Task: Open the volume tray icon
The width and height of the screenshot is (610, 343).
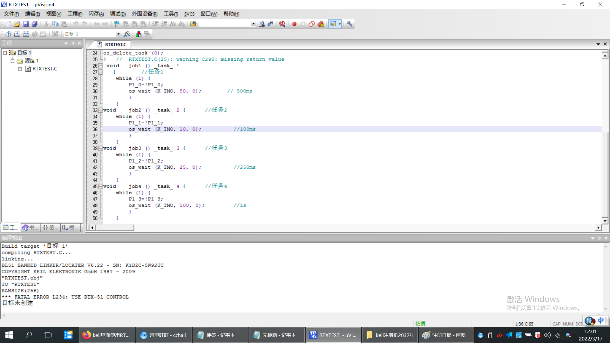Action: tap(547, 335)
